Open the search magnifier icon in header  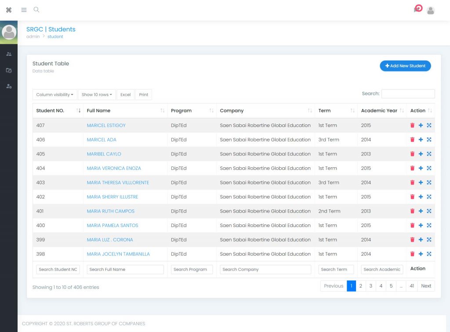pos(36,10)
